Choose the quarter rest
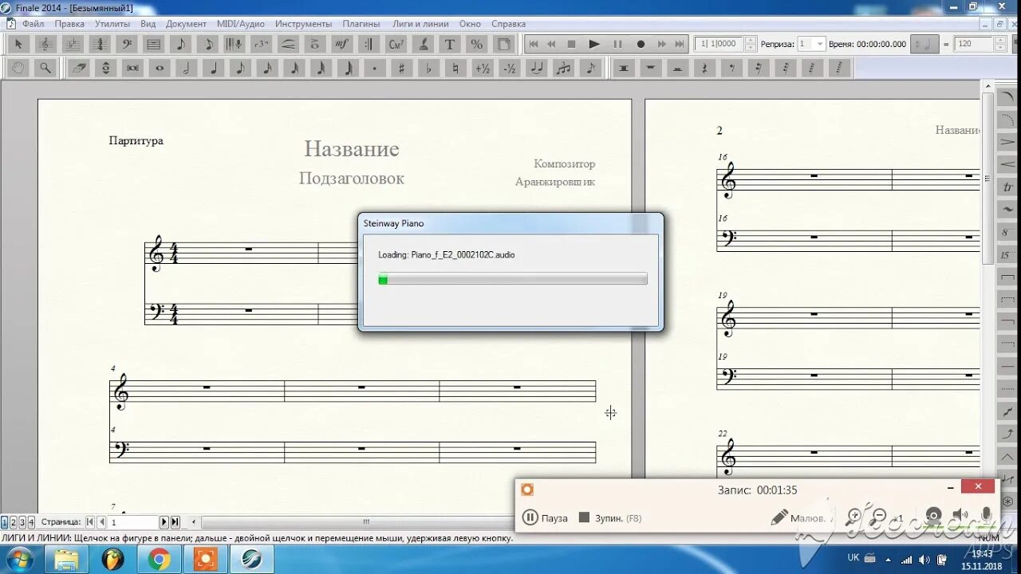This screenshot has width=1021, height=574. pos(704,69)
